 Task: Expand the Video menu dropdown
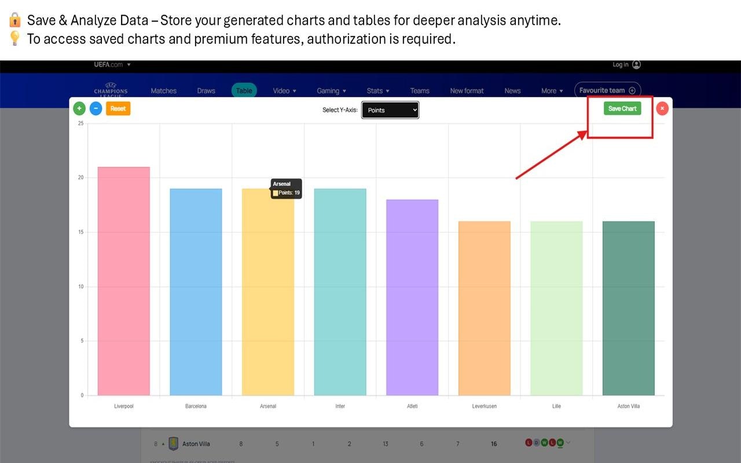[284, 91]
